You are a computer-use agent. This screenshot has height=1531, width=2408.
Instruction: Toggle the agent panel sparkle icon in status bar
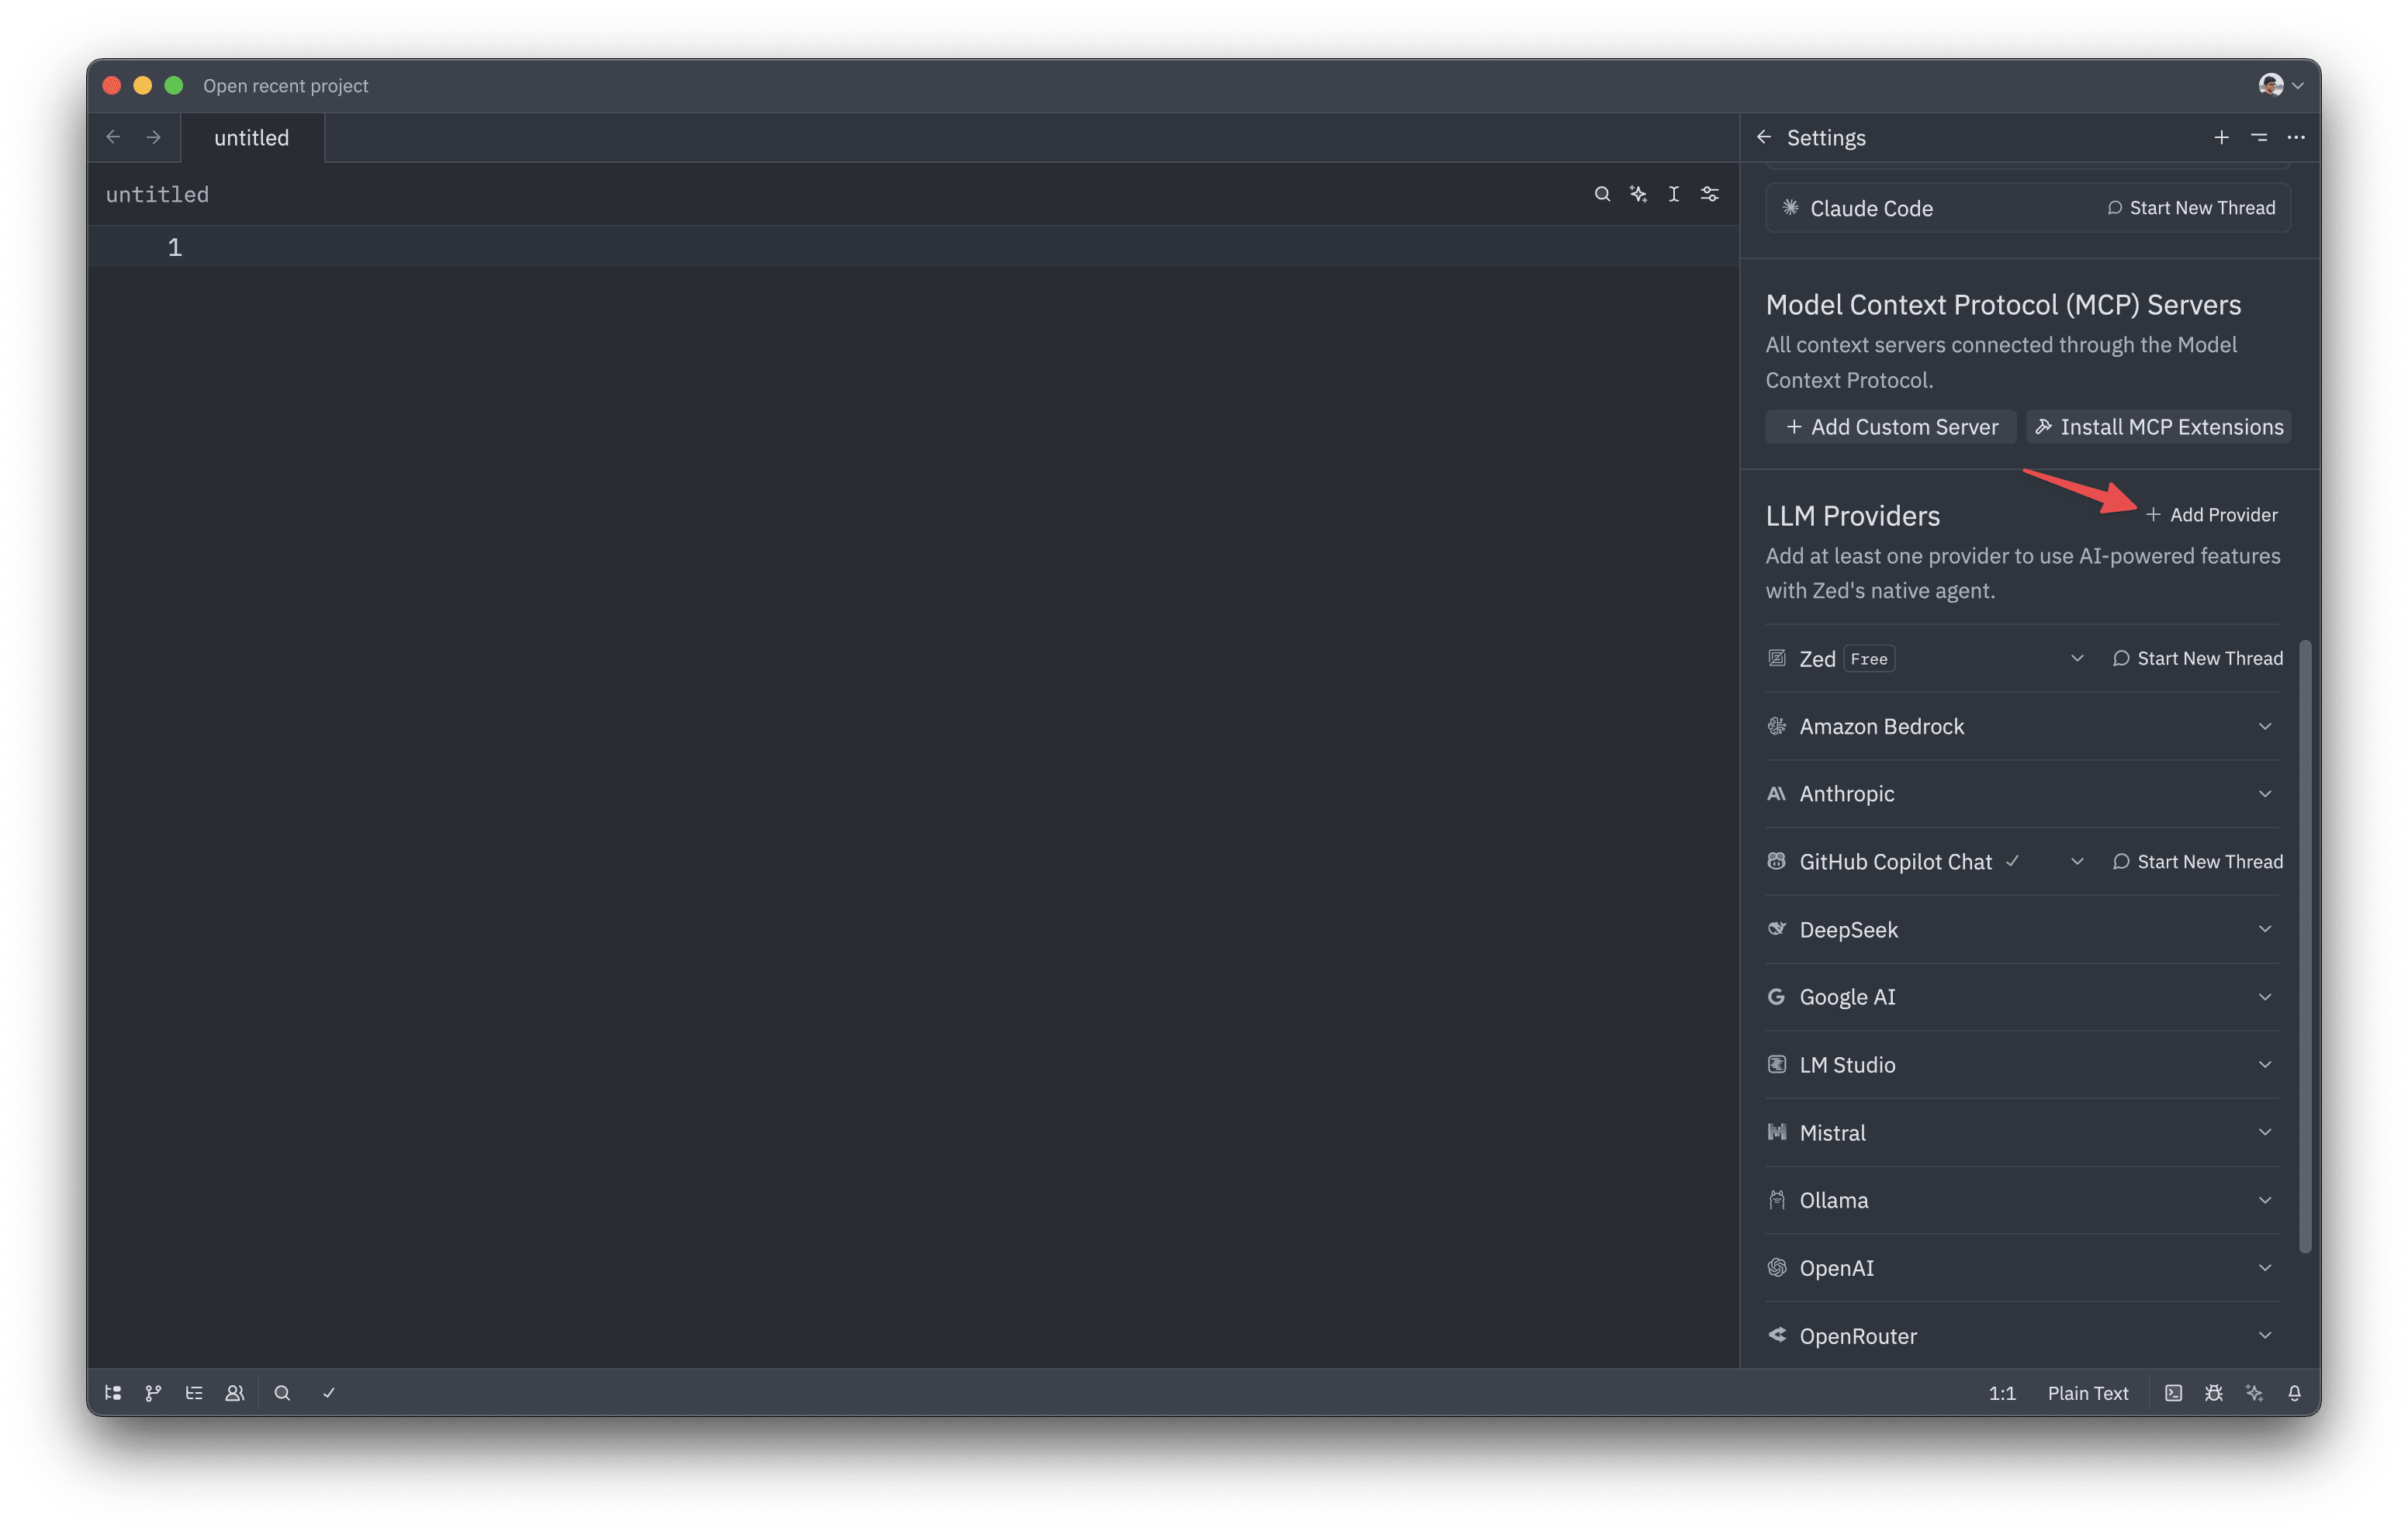click(x=2254, y=1393)
